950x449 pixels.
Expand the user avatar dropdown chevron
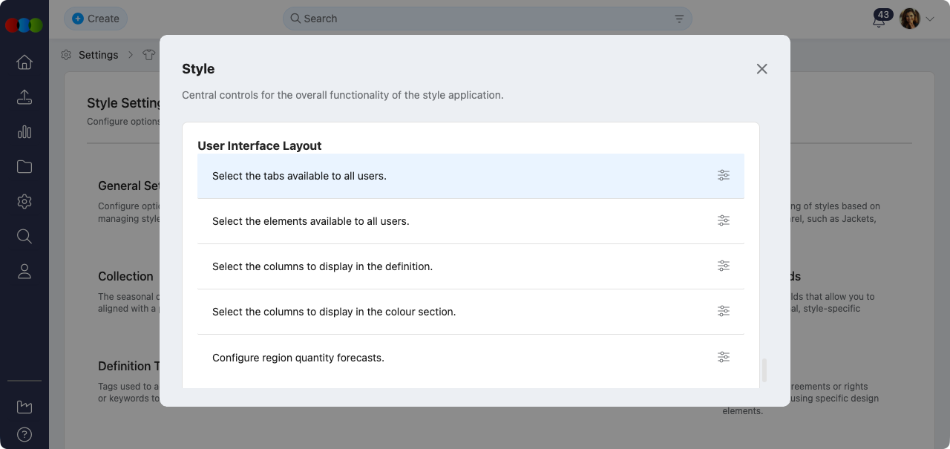tap(930, 19)
